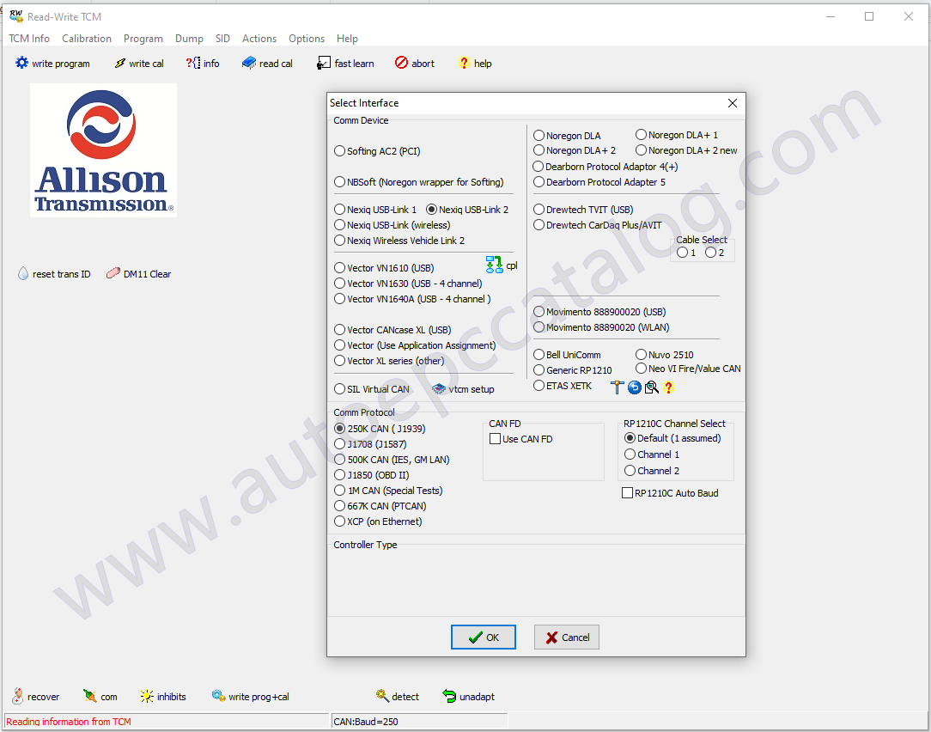Screen dimensions: 931x732
Task: Open the Help menu
Action: 347,38
